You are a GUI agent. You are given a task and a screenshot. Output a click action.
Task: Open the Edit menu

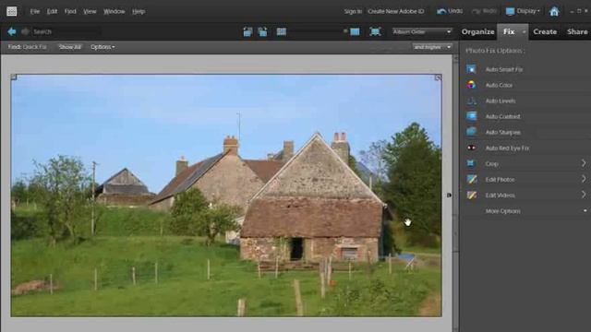coord(52,11)
